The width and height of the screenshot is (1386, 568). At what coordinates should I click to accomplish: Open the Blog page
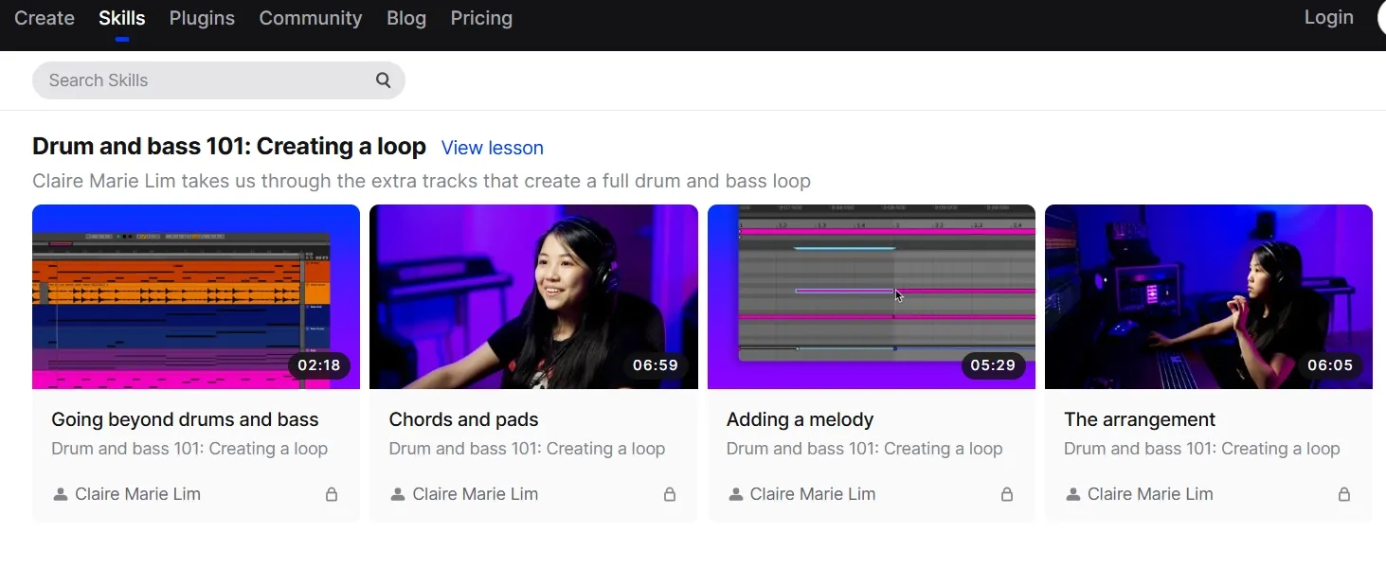coord(406,18)
